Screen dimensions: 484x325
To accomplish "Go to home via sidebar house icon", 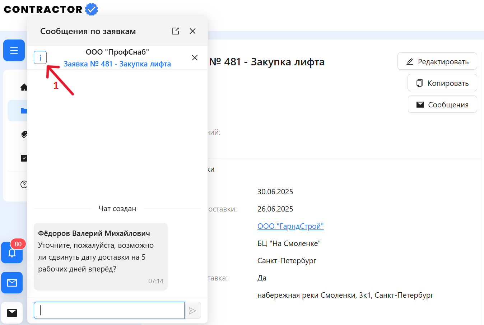I will point(24,87).
